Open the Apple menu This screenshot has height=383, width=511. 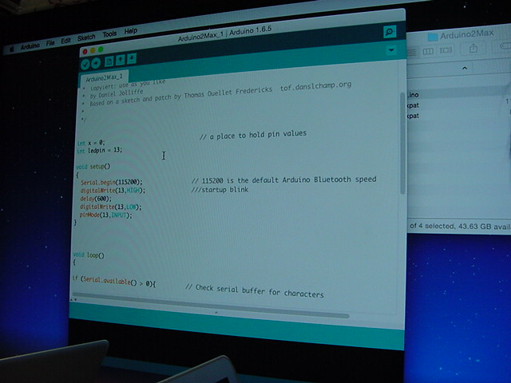click(x=12, y=49)
